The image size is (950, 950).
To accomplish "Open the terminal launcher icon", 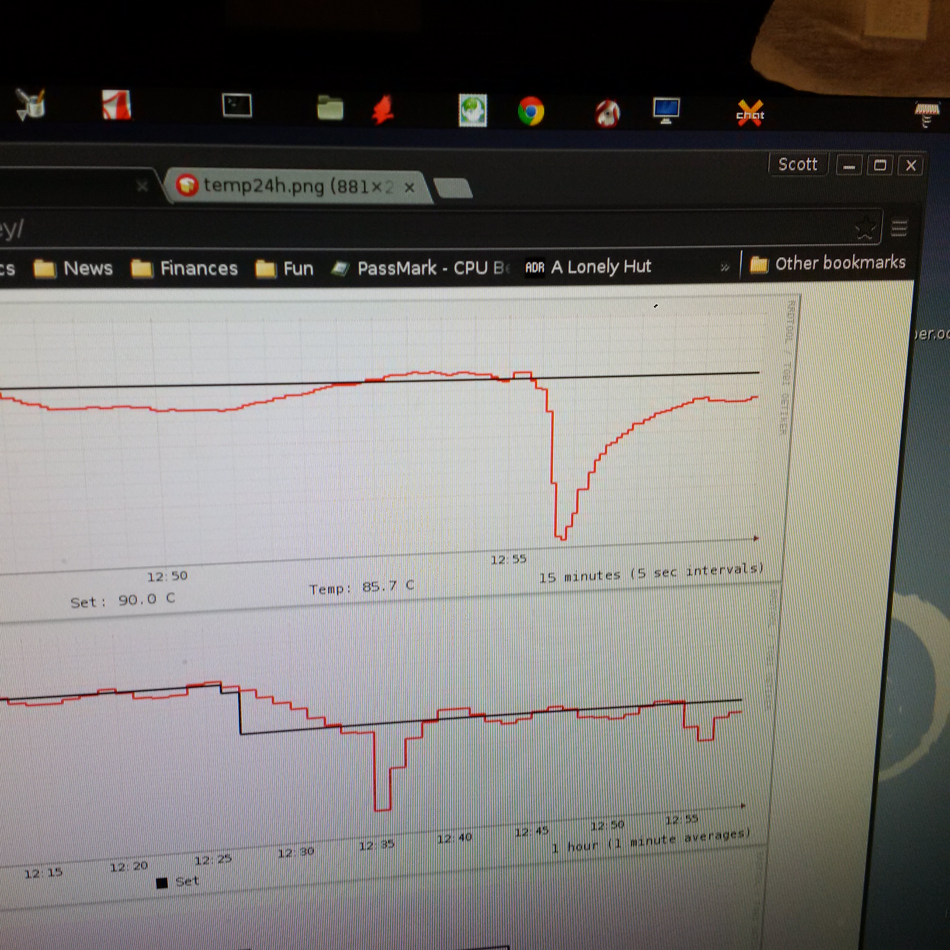I will click(x=236, y=106).
